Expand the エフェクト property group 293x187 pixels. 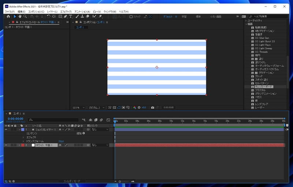[x=23, y=137]
